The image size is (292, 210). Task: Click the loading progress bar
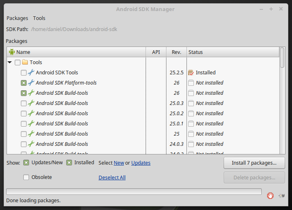tap(134, 192)
